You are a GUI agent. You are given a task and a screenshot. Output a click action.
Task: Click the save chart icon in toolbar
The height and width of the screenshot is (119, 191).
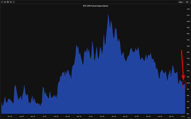[x=8, y=2]
